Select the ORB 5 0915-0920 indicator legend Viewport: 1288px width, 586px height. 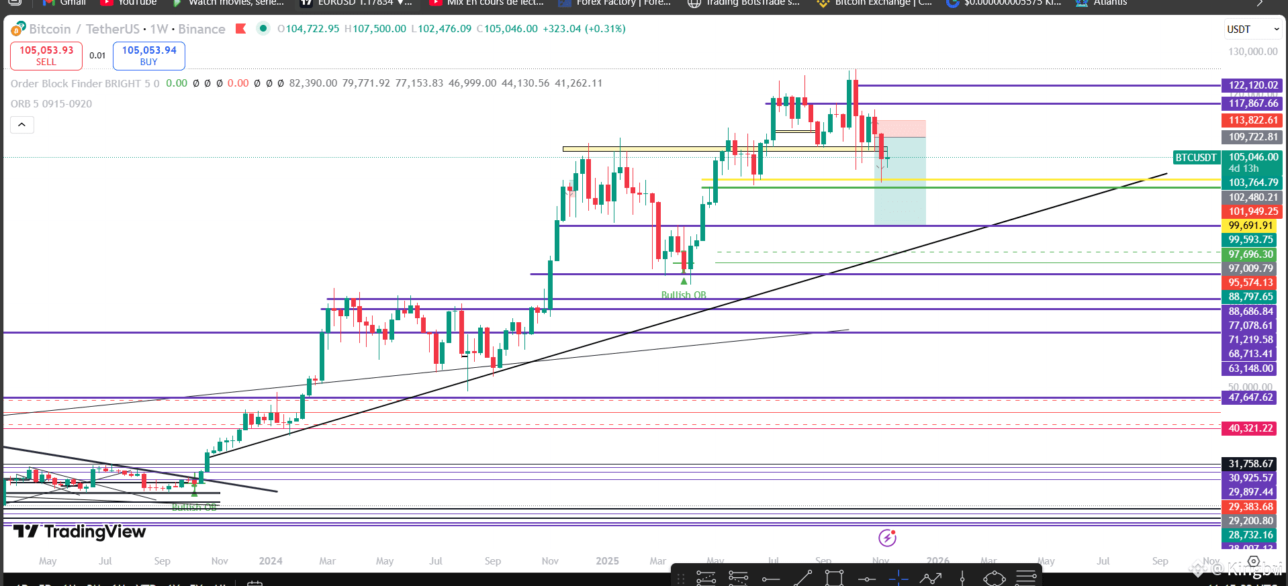click(51, 103)
